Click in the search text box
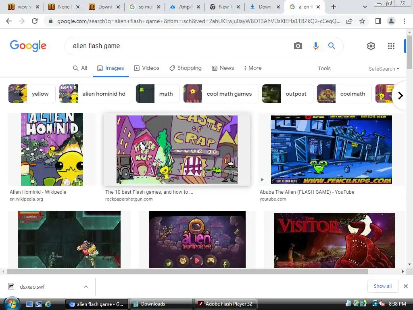413x310 pixels. [x=179, y=46]
